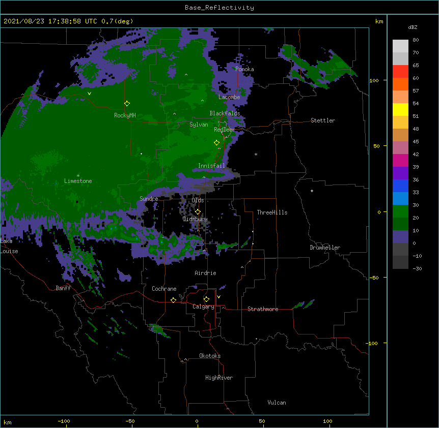Select the green 20-30 dBZ legend band
The width and height of the screenshot is (439, 428).
point(400,211)
